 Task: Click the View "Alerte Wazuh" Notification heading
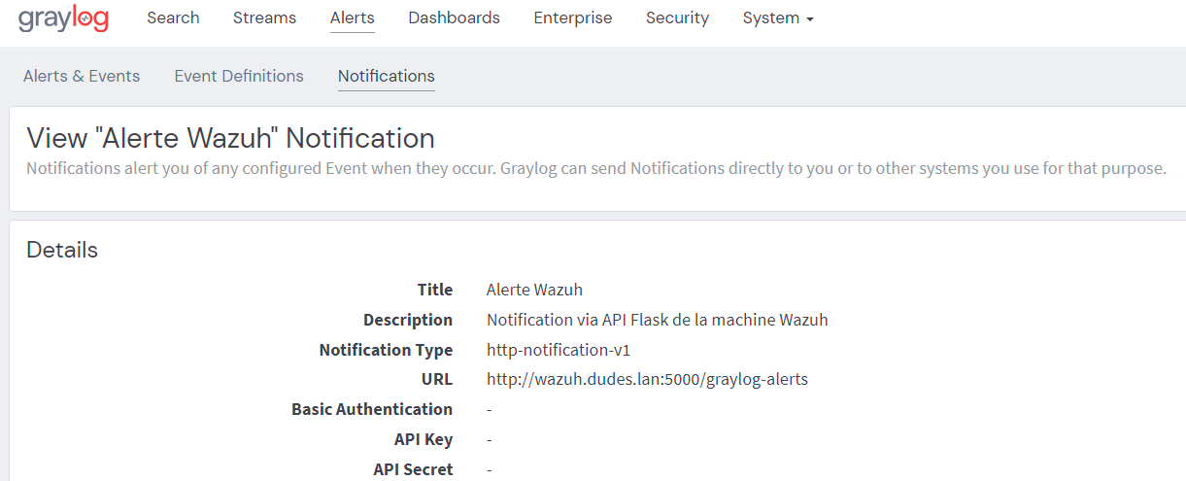pyautogui.click(x=230, y=138)
